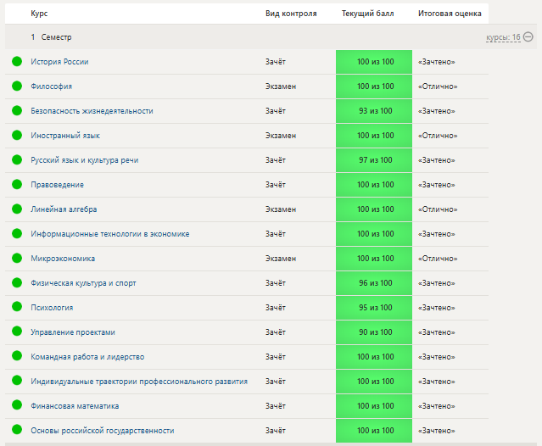Click green status dot beside История России
The width and height of the screenshot is (542, 446).
point(16,62)
